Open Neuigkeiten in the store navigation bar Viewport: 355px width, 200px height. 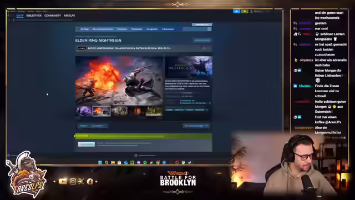152,29
